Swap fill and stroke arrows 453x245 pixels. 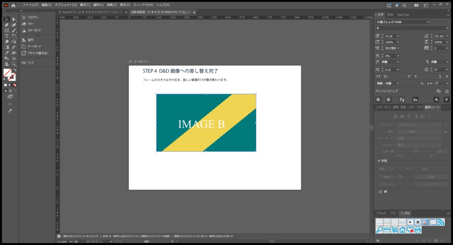[15, 70]
